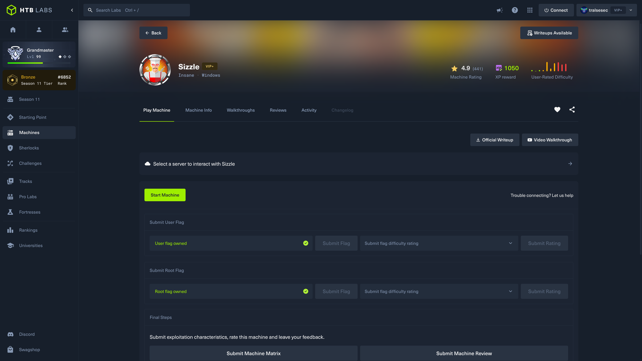This screenshot has width=642, height=361.
Task: Open root flag difficulty rating dropdown
Action: [439, 291]
